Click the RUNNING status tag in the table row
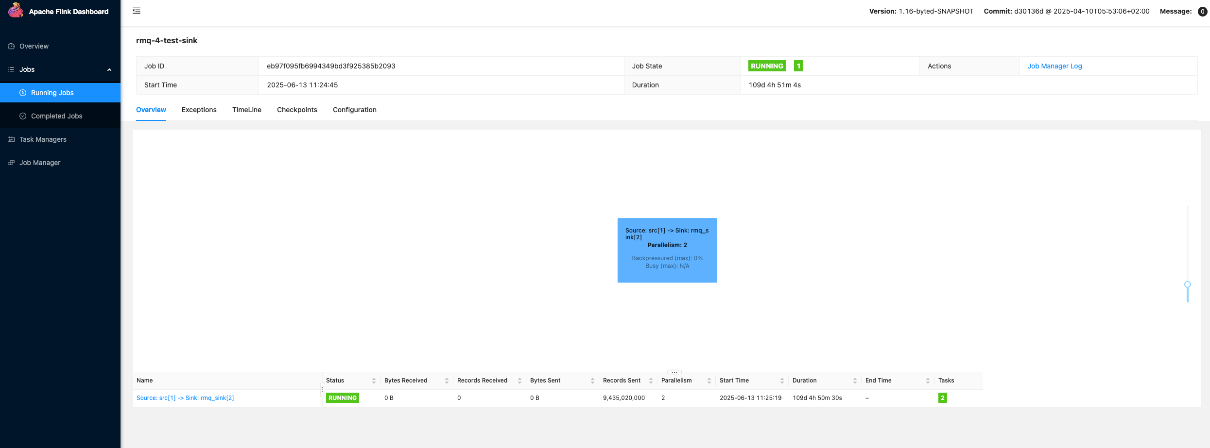 [343, 398]
